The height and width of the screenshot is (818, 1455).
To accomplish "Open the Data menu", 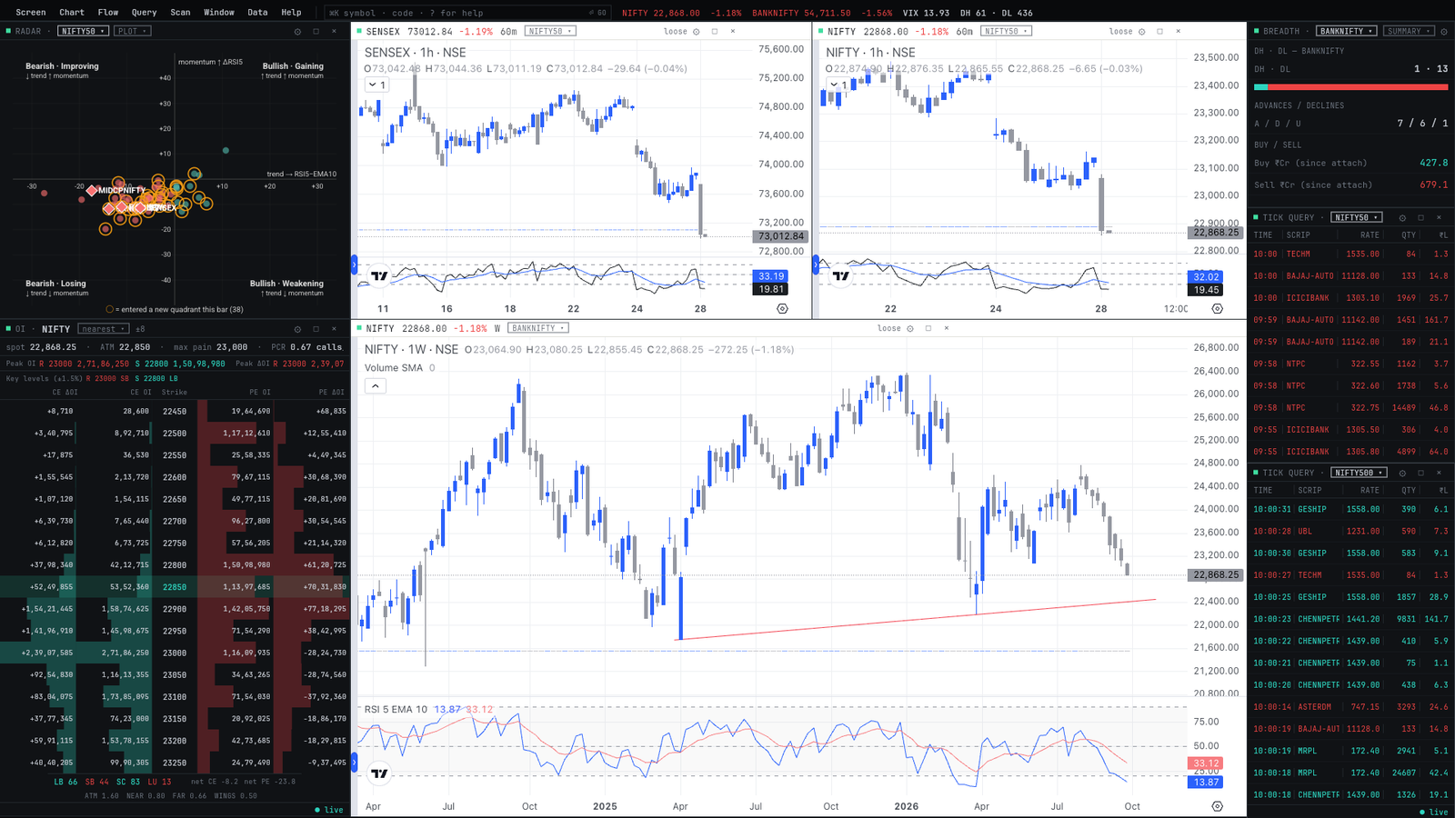I will point(257,13).
